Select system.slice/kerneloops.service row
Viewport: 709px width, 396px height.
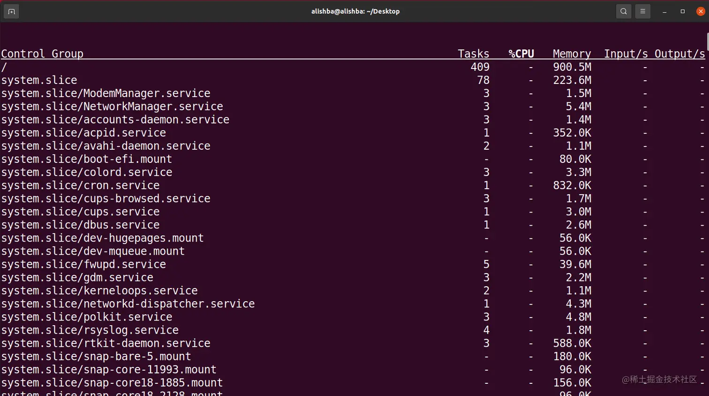[353, 290]
